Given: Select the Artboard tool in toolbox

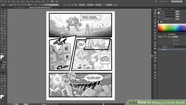Looking at the screenshot, I should pos(2,51).
